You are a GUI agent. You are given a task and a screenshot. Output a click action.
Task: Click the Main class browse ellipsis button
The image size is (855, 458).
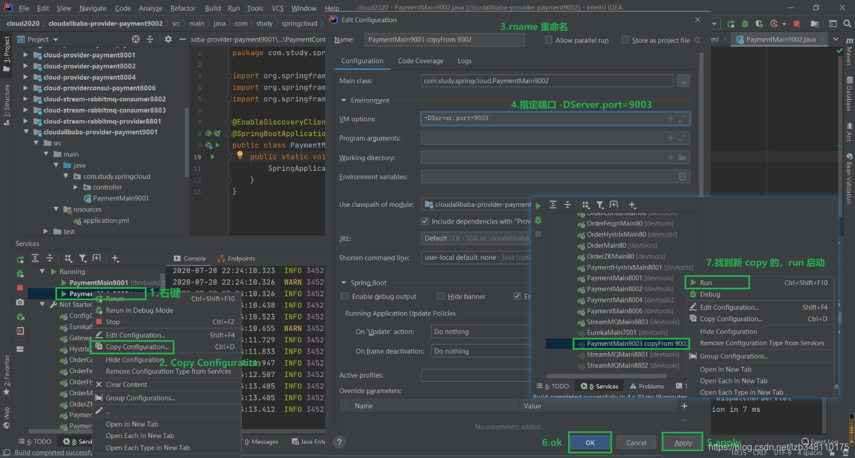click(683, 81)
